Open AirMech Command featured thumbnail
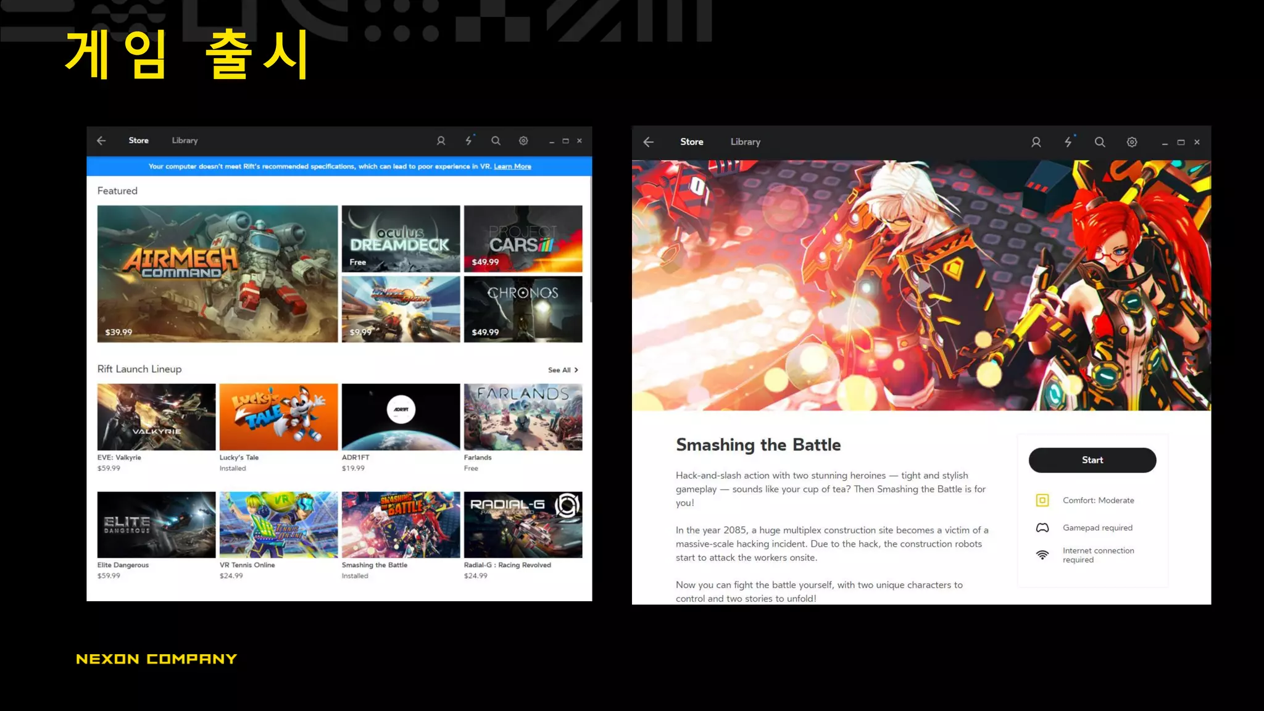This screenshot has height=711, width=1264. coord(217,273)
